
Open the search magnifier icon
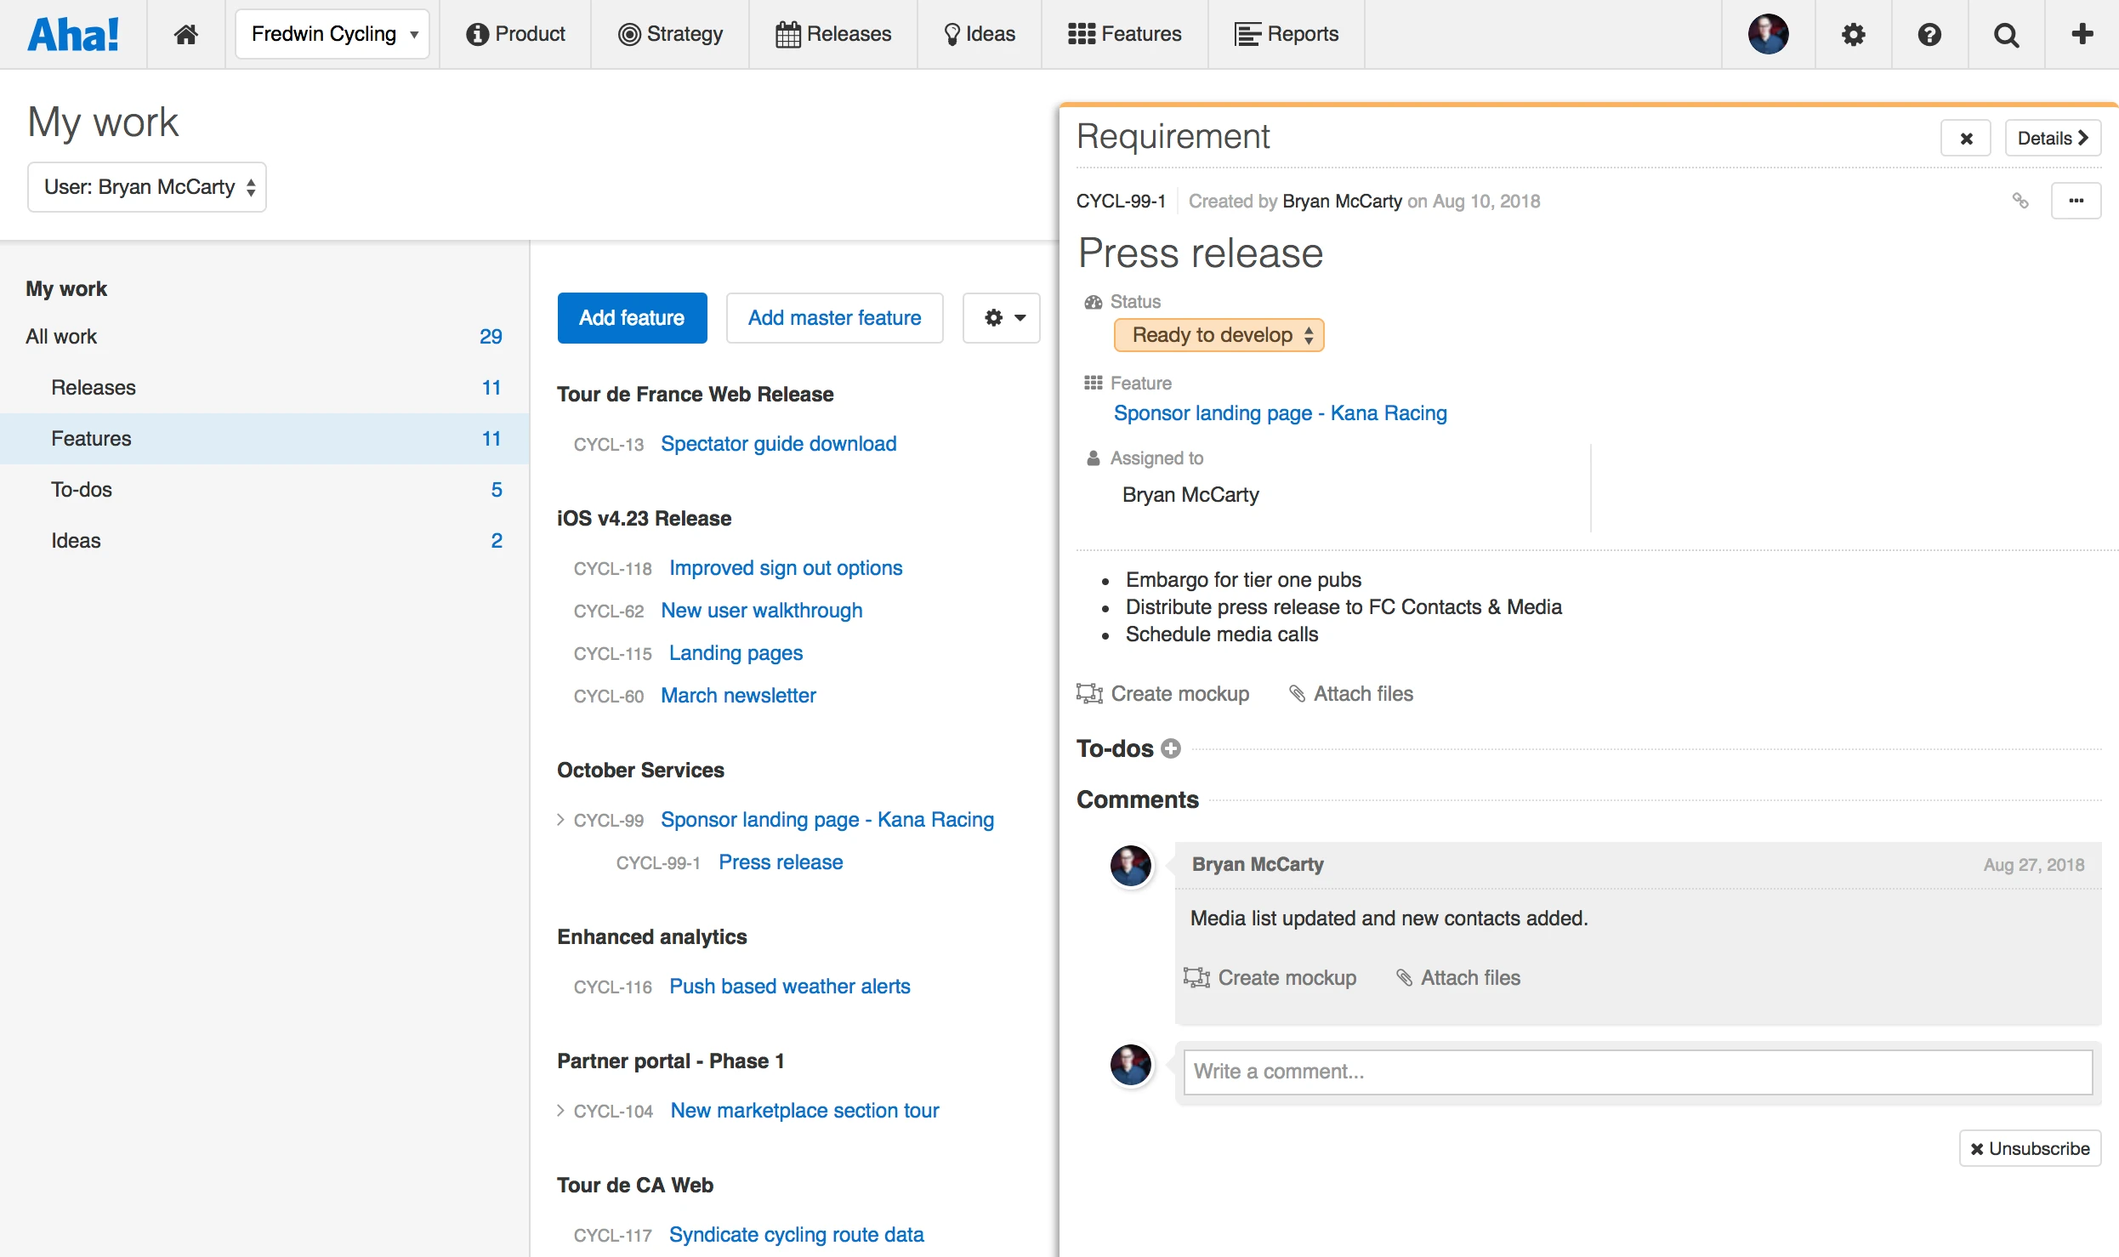(2006, 34)
